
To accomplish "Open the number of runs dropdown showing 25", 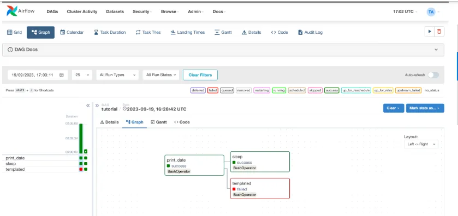I will pyautogui.click(x=82, y=75).
